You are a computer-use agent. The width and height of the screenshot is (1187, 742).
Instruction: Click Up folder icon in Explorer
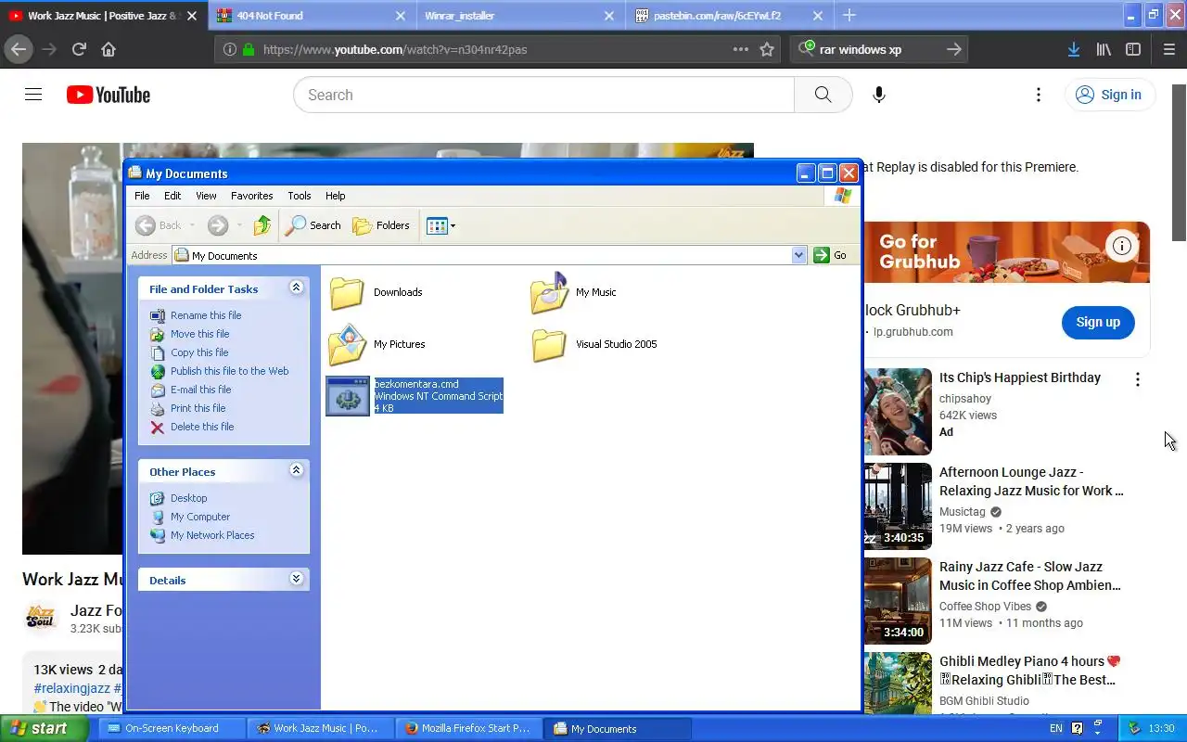tap(262, 225)
